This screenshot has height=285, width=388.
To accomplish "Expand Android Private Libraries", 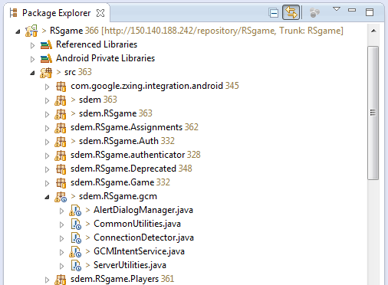I will 32,59.
